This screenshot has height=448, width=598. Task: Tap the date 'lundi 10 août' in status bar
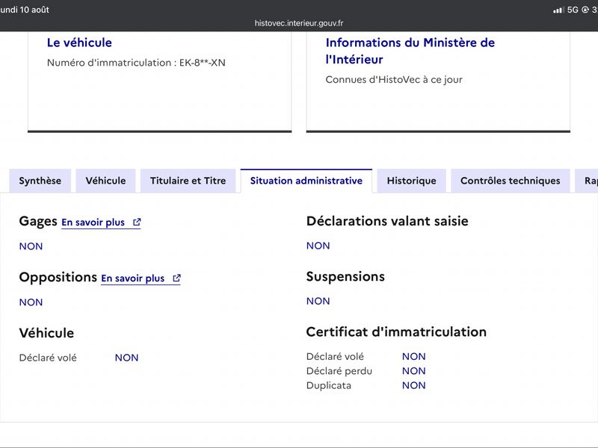[25, 10]
